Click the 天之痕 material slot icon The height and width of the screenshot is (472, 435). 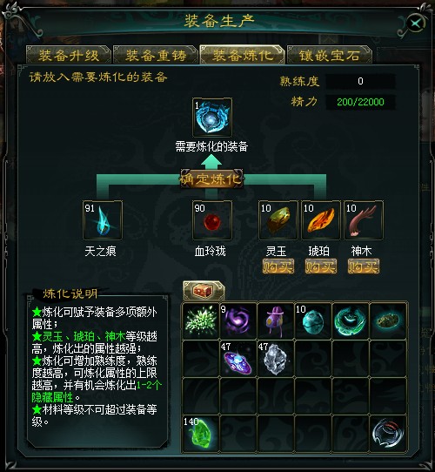click(103, 220)
